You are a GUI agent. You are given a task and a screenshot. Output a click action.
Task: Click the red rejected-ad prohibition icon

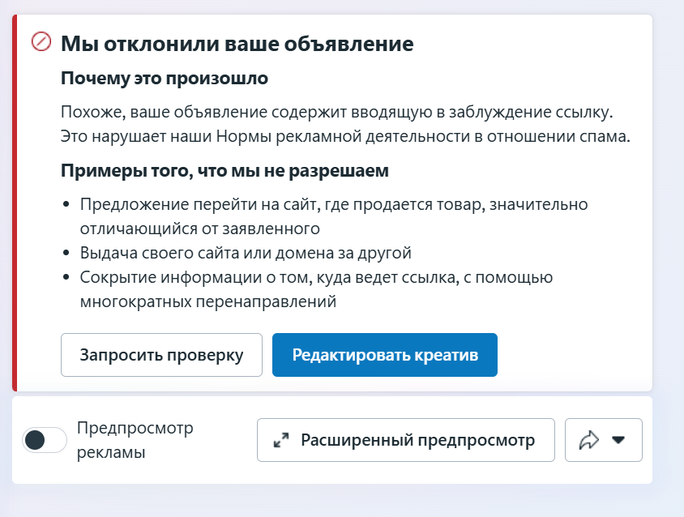(41, 42)
